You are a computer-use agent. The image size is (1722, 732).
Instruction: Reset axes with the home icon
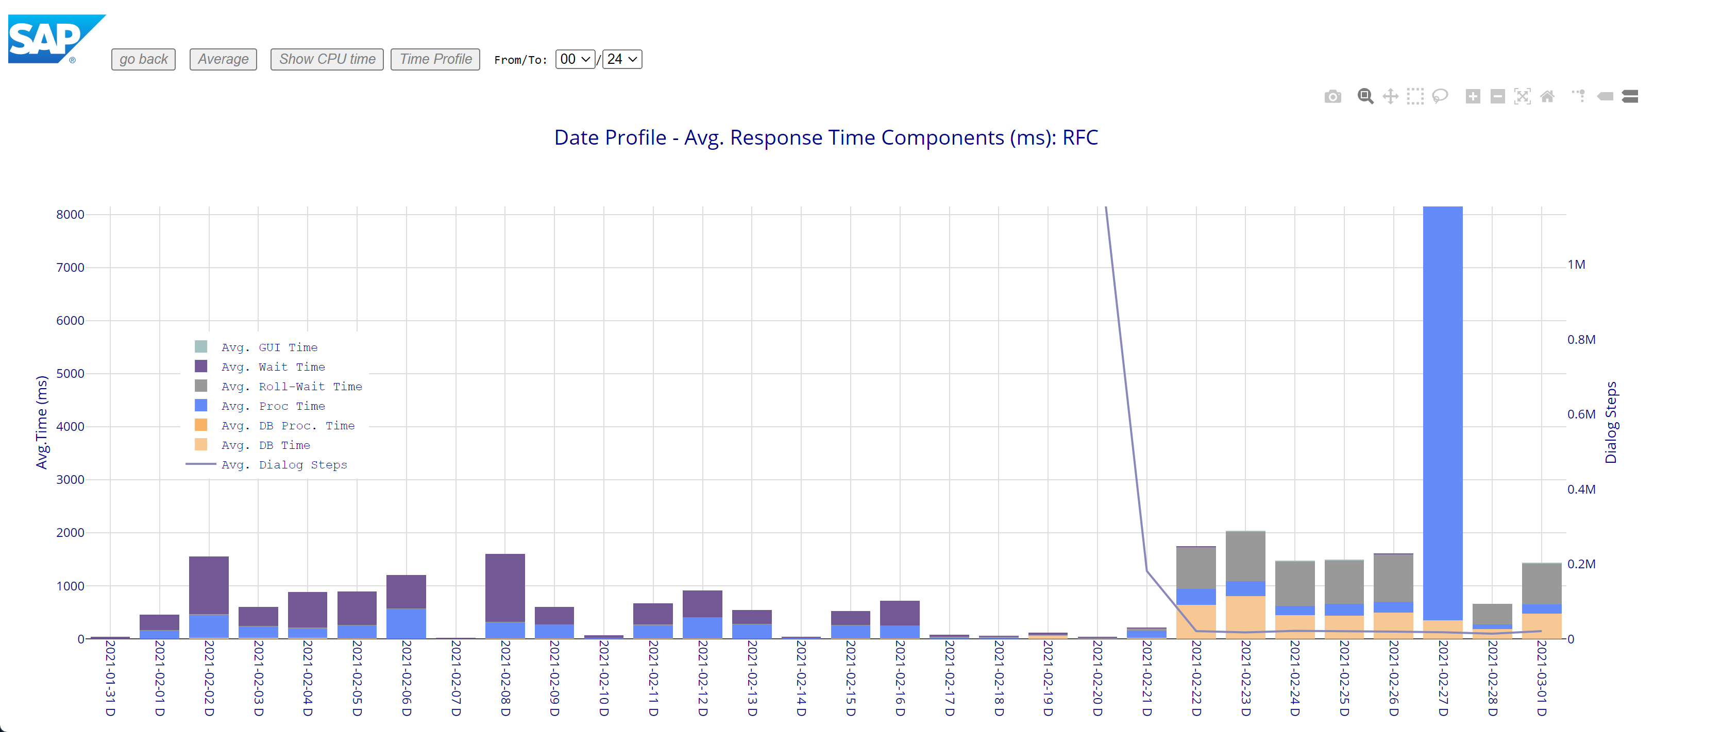tap(1547, 97)
